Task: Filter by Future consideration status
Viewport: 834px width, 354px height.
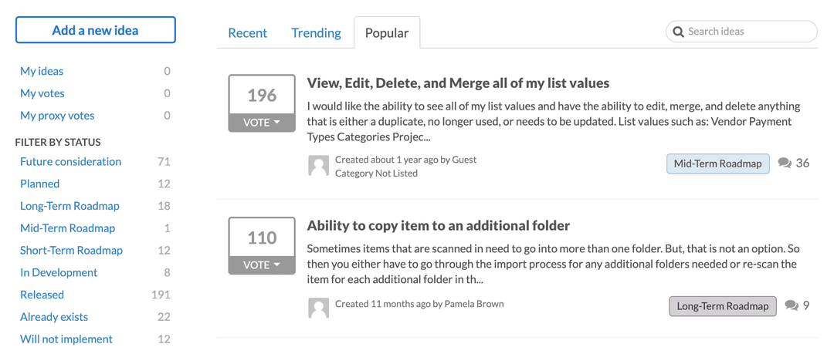Action: point(70,161)
